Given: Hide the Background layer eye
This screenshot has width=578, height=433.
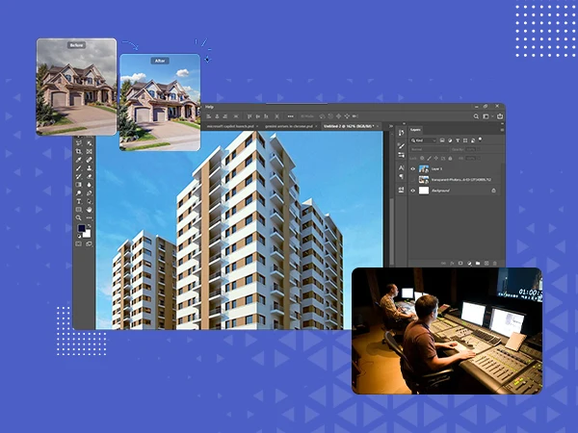Looking at the screenshot, I should (x=413, y=191).
